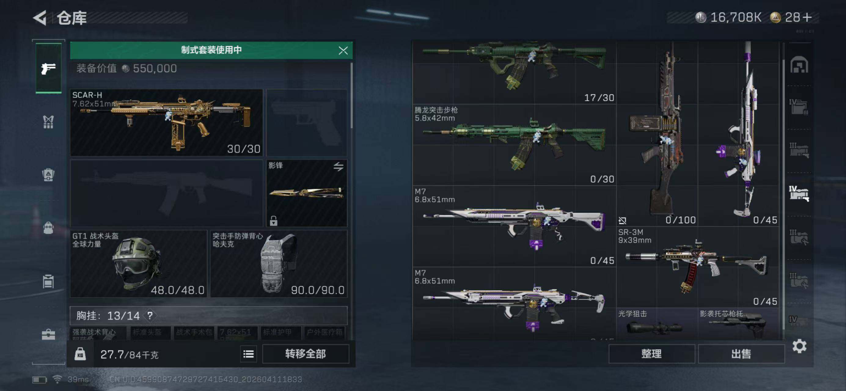Add currency with the plus next to 28

(807, 17)
